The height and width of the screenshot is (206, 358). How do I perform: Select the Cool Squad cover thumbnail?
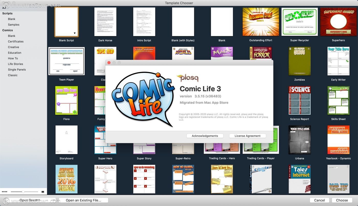point(144,53)
